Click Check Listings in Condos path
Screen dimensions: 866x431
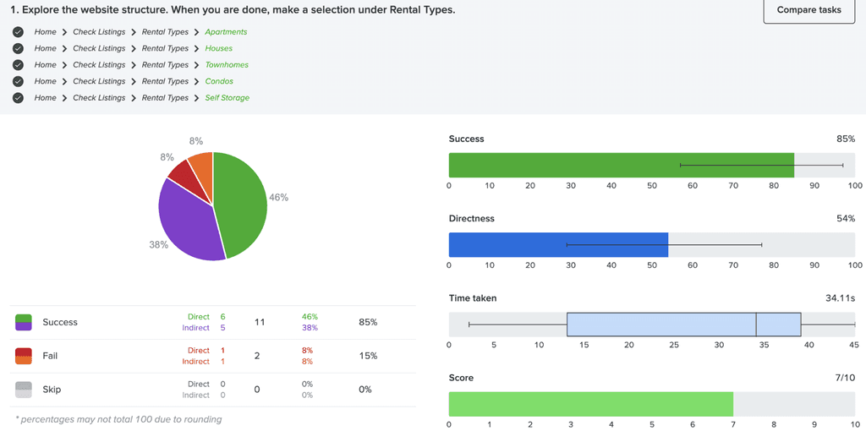99,81
